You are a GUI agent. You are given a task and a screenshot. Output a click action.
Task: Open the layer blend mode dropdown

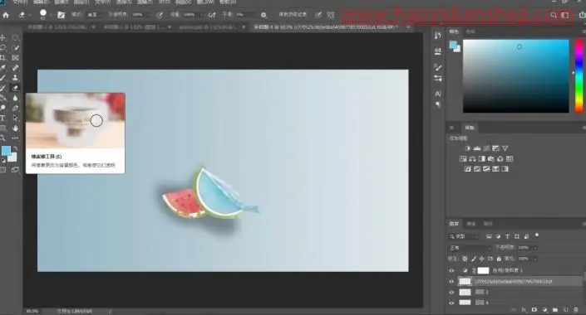pos(470,248)
